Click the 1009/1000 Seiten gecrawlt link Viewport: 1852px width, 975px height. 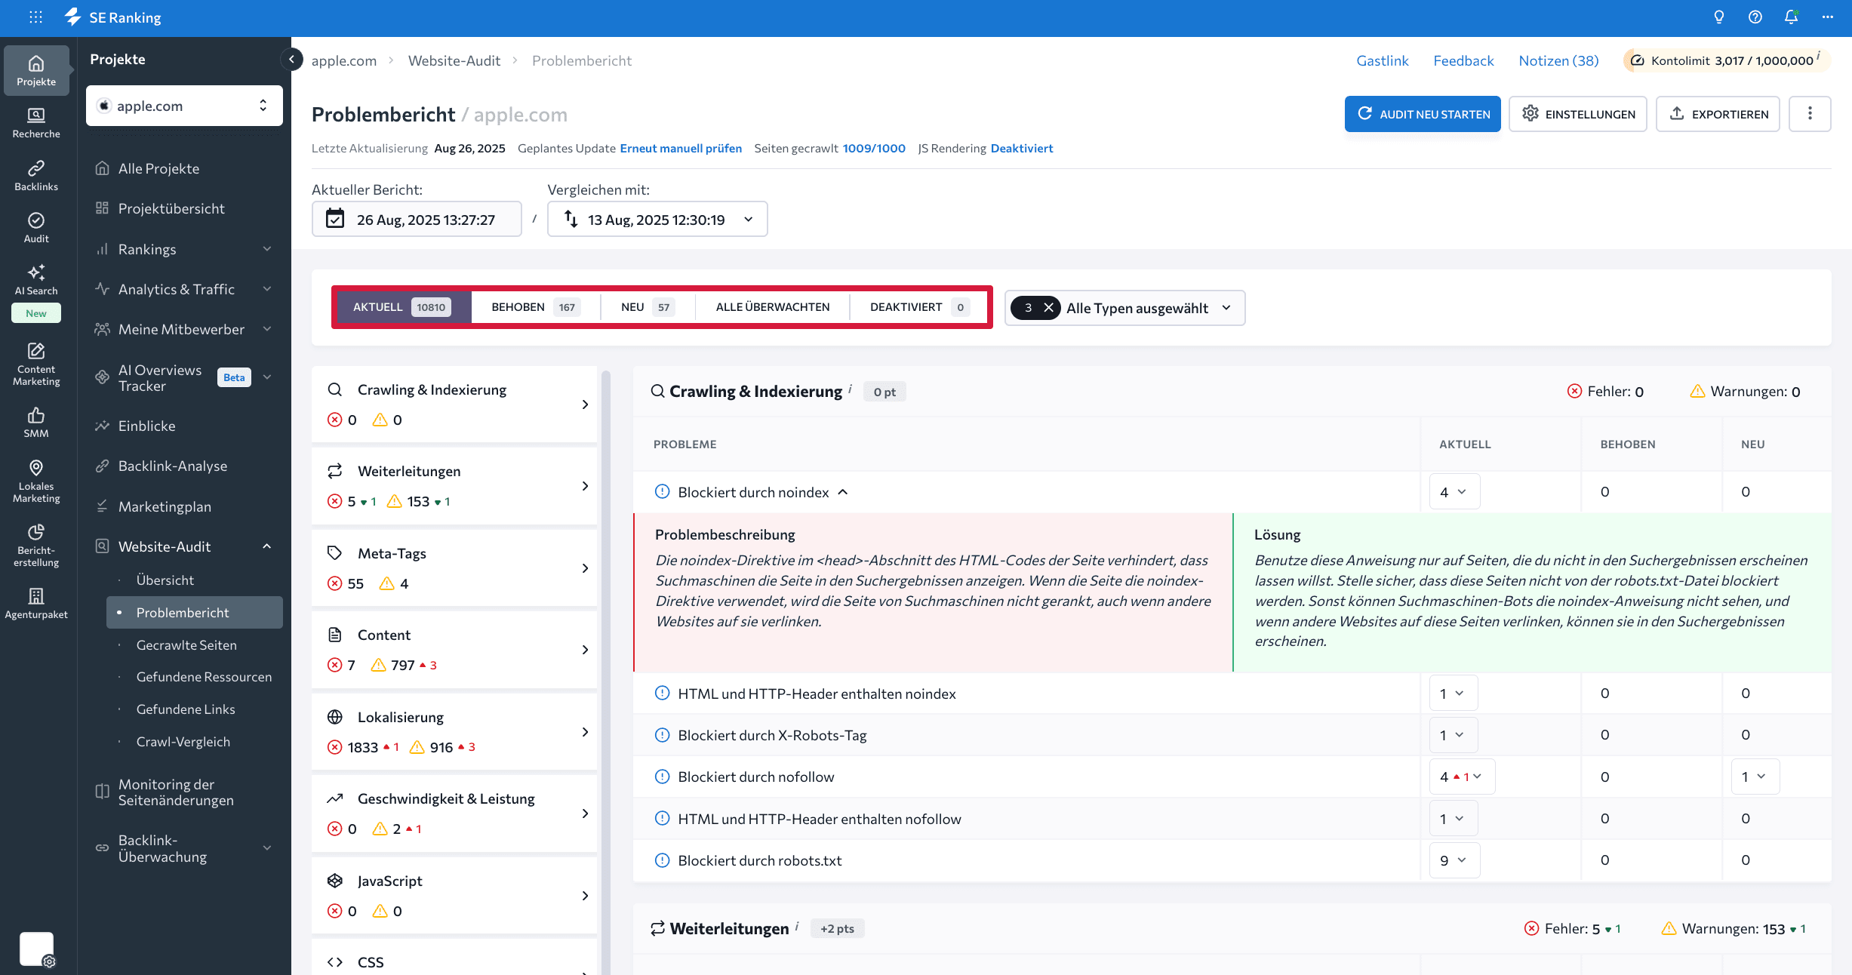pos(874,148)
